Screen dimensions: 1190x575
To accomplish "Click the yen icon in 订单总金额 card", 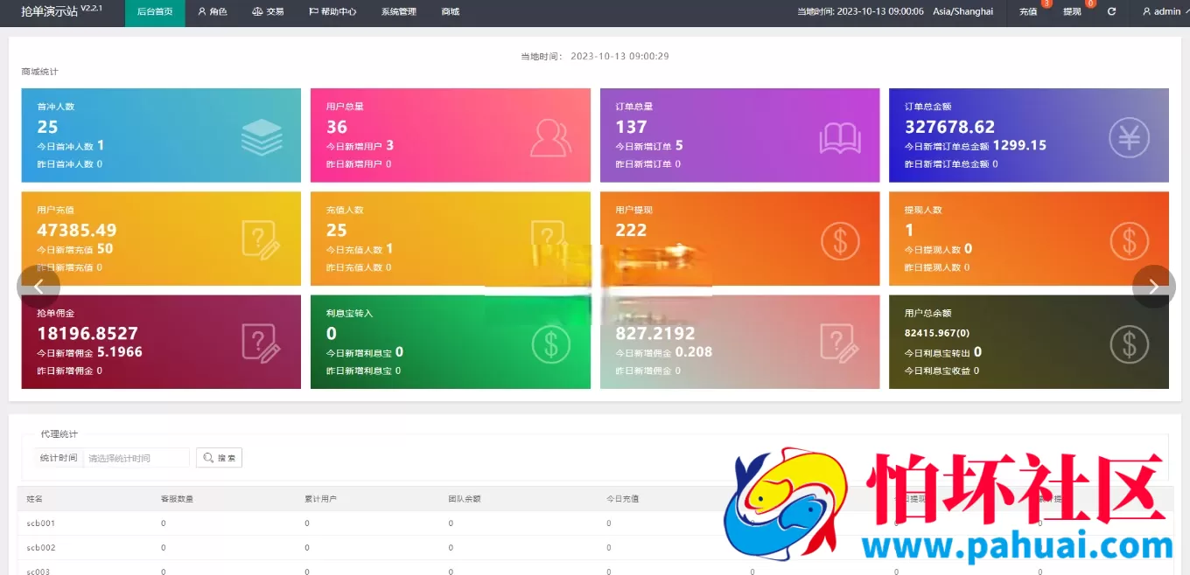I will [1130, 137].
